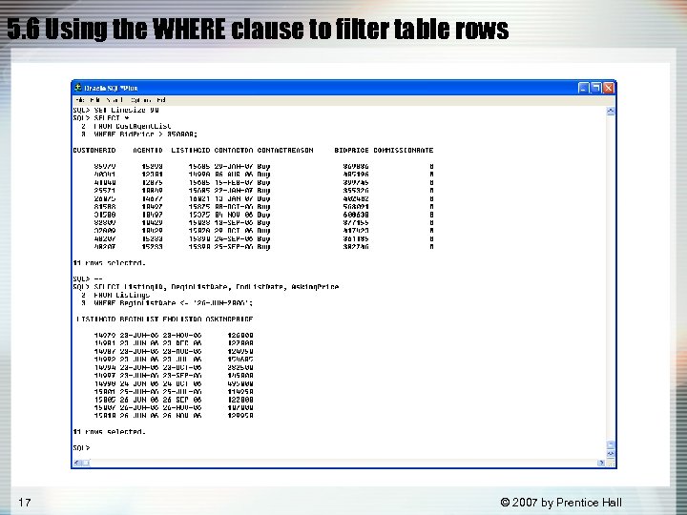Screen dimensions: 687x515
Task: Click the AGENTID column header
Action: pos(148,151)
